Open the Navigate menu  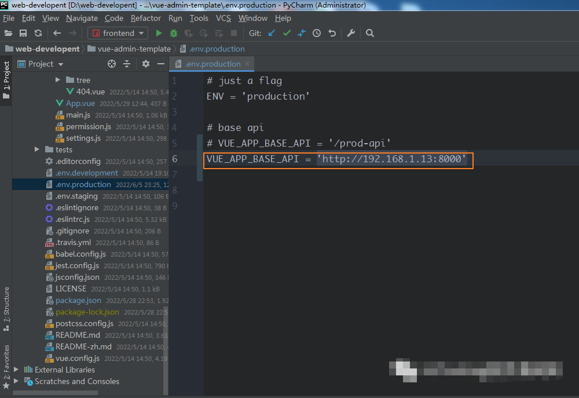pos(82,18)
